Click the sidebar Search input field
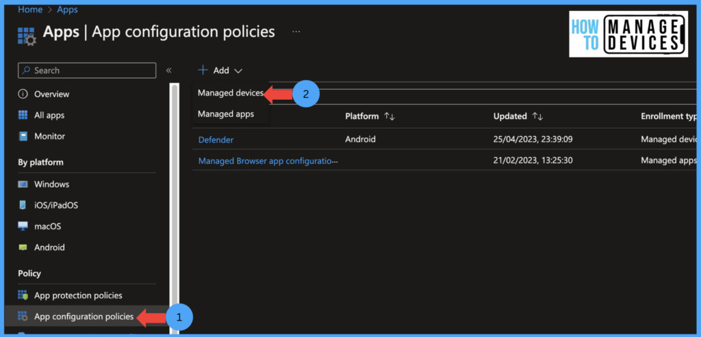 coord(89,70)
